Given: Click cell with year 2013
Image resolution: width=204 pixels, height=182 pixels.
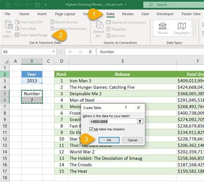Looking at the screenshot, I should pos(32,81).
